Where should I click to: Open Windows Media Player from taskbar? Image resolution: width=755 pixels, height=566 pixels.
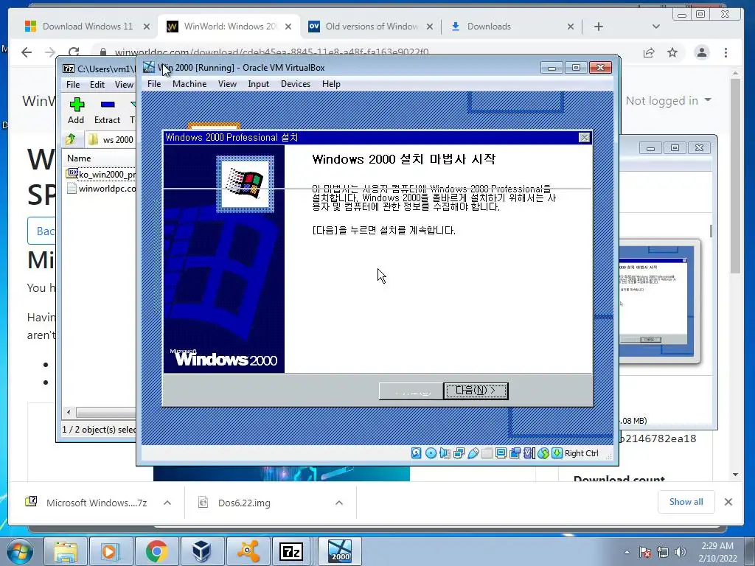[x=111, y=551]
